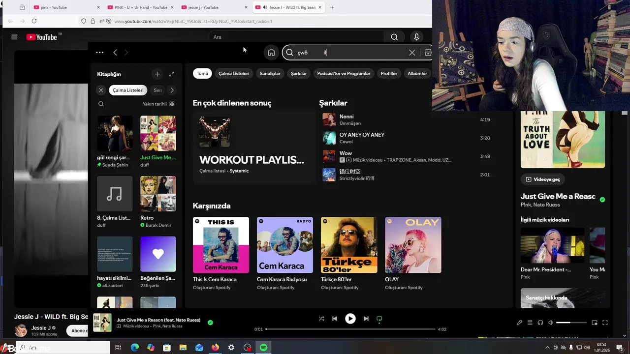Click the YouTube search magnifier button

[394, 37]
